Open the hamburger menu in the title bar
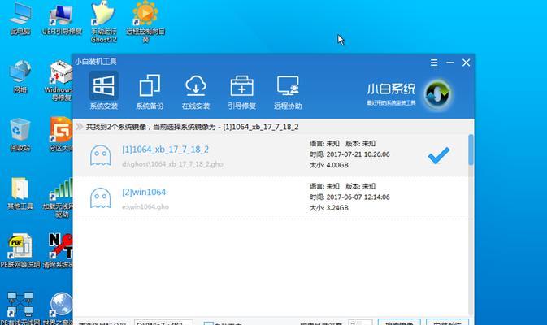The width and height of the screenshot is (547, 325). (434, 63)
